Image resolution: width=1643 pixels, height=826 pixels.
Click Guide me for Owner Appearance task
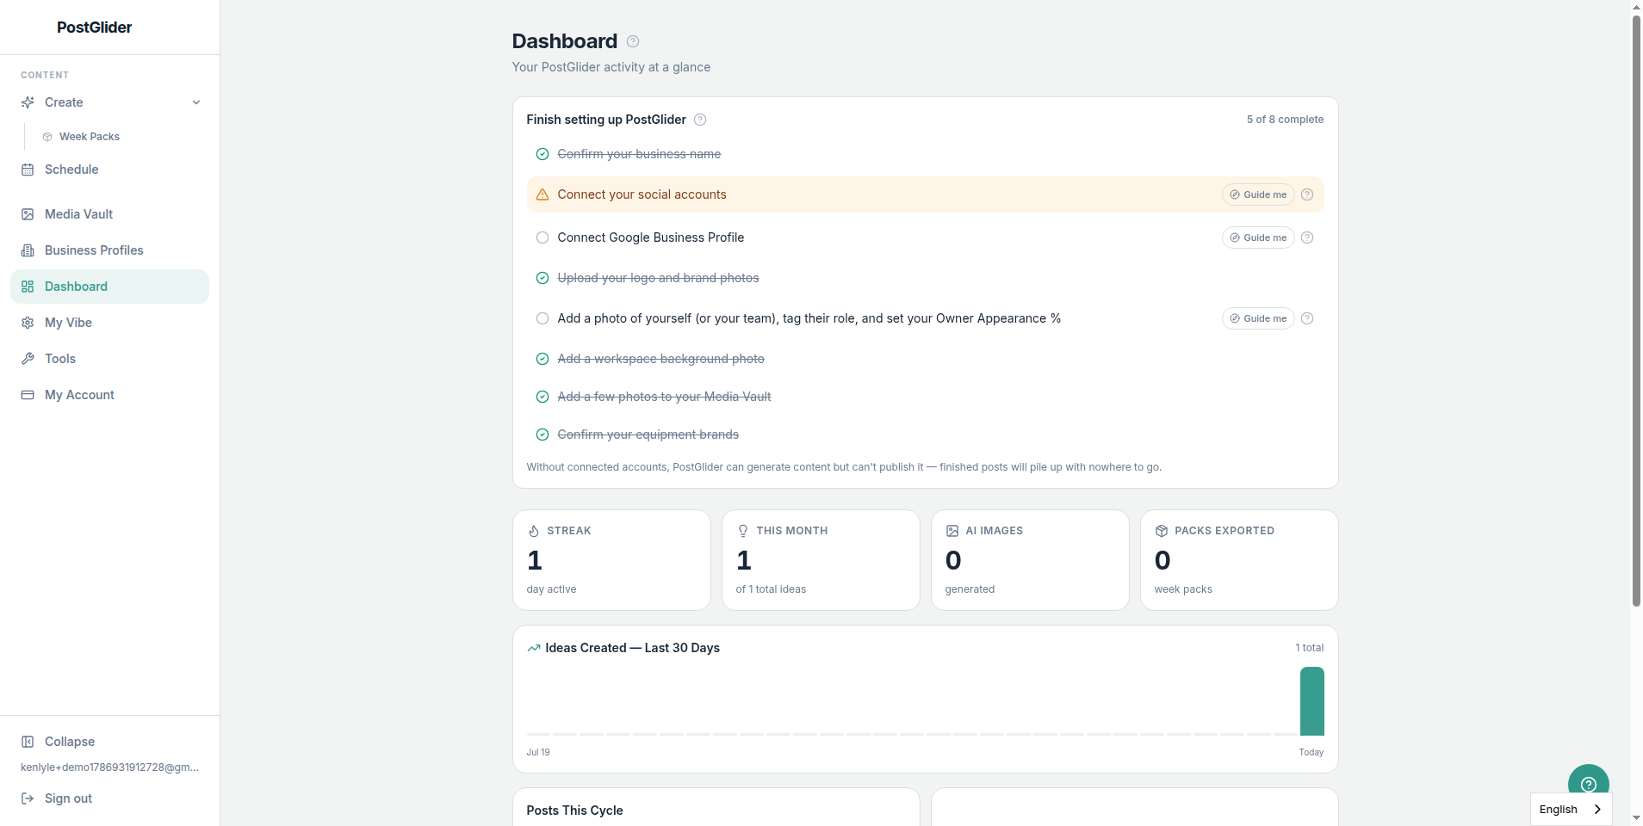coord(1258,318)
